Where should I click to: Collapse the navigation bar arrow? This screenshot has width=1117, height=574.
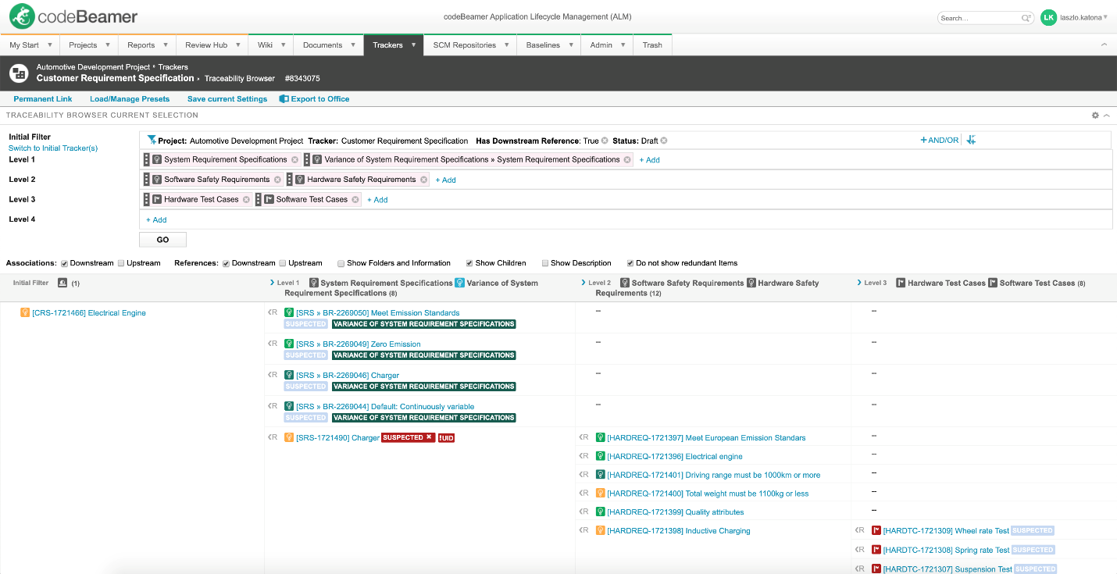pyautogui.click(x=1104, y=45)
